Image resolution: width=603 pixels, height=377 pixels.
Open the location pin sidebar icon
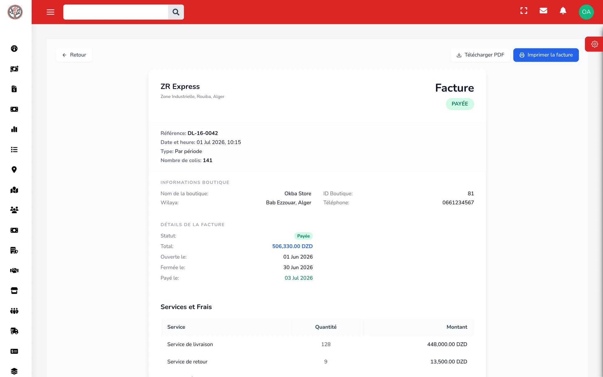pos(14,170)
